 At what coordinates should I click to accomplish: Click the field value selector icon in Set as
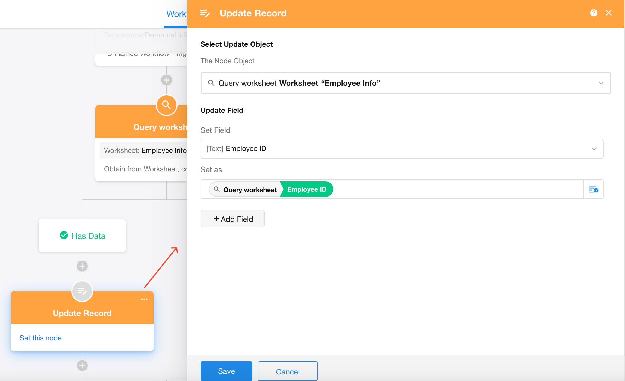[x=593, y=189]
